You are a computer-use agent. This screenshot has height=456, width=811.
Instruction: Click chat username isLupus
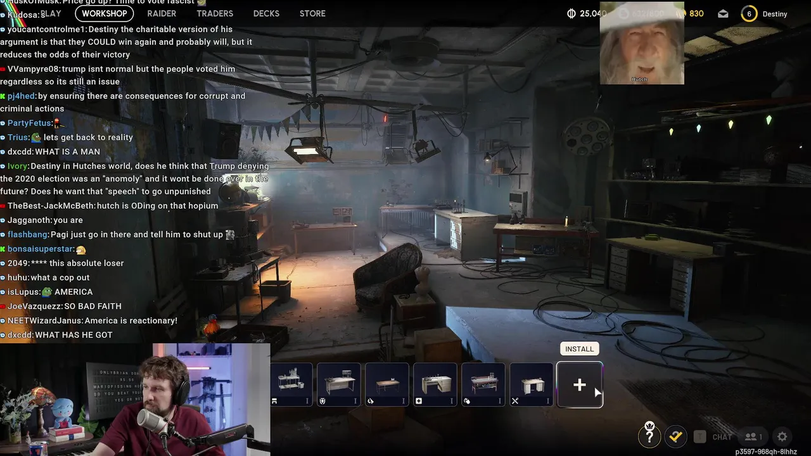(x=23, y=292)
